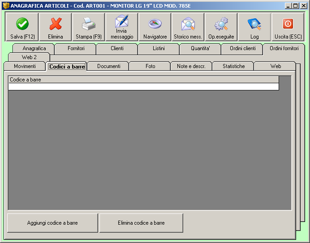The image size is (310, 243).
Task: Open the Note e descr. tab
Action: [x=191, y=66]
